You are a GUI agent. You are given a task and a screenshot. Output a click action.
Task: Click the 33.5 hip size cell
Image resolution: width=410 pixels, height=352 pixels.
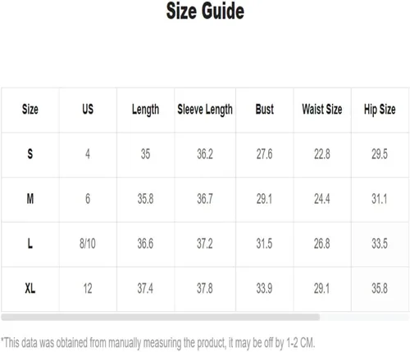click(x=380, y=243)
